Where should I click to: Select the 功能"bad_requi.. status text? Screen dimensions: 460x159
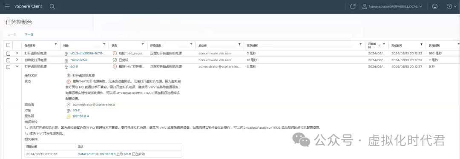coord(131,54)
